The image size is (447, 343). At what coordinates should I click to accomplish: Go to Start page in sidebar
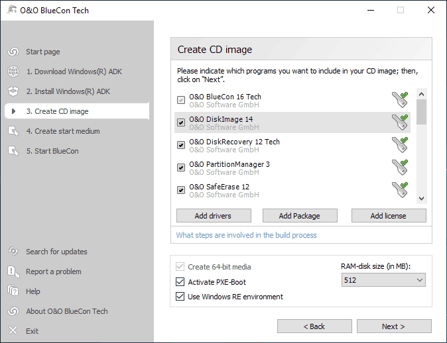point(42,52)
